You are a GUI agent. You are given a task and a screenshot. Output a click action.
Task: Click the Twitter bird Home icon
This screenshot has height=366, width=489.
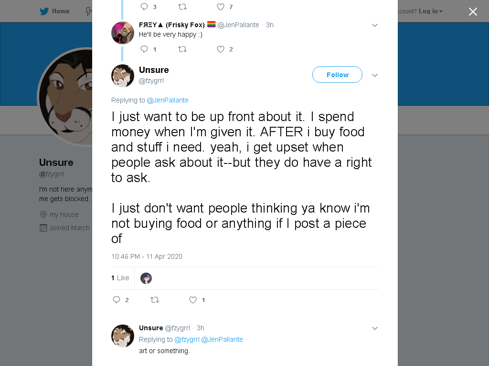(44, 11)
